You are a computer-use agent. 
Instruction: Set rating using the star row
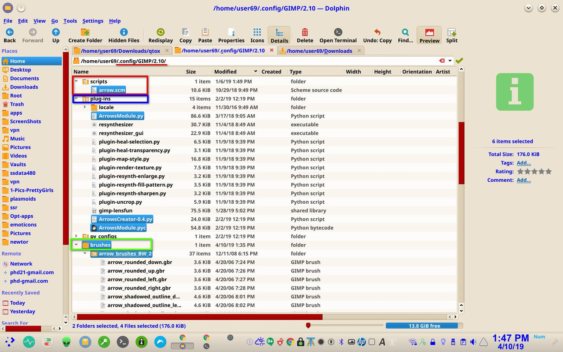pos(534,172)
